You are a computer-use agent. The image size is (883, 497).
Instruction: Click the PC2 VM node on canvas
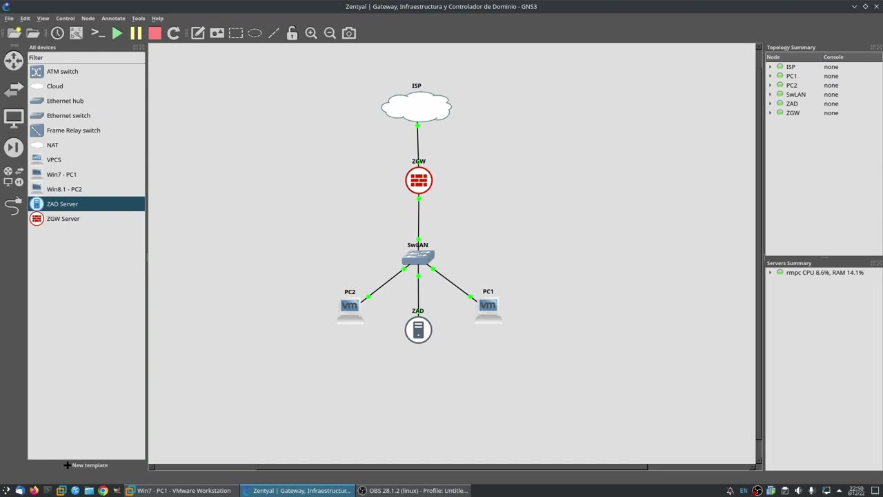(350, 310)
